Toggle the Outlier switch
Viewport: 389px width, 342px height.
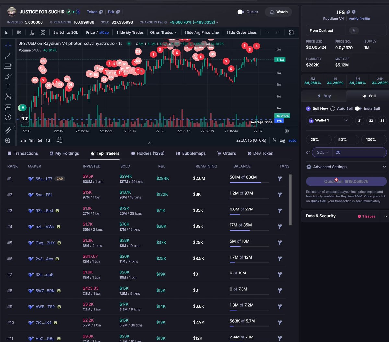click(x=241, y=12)
